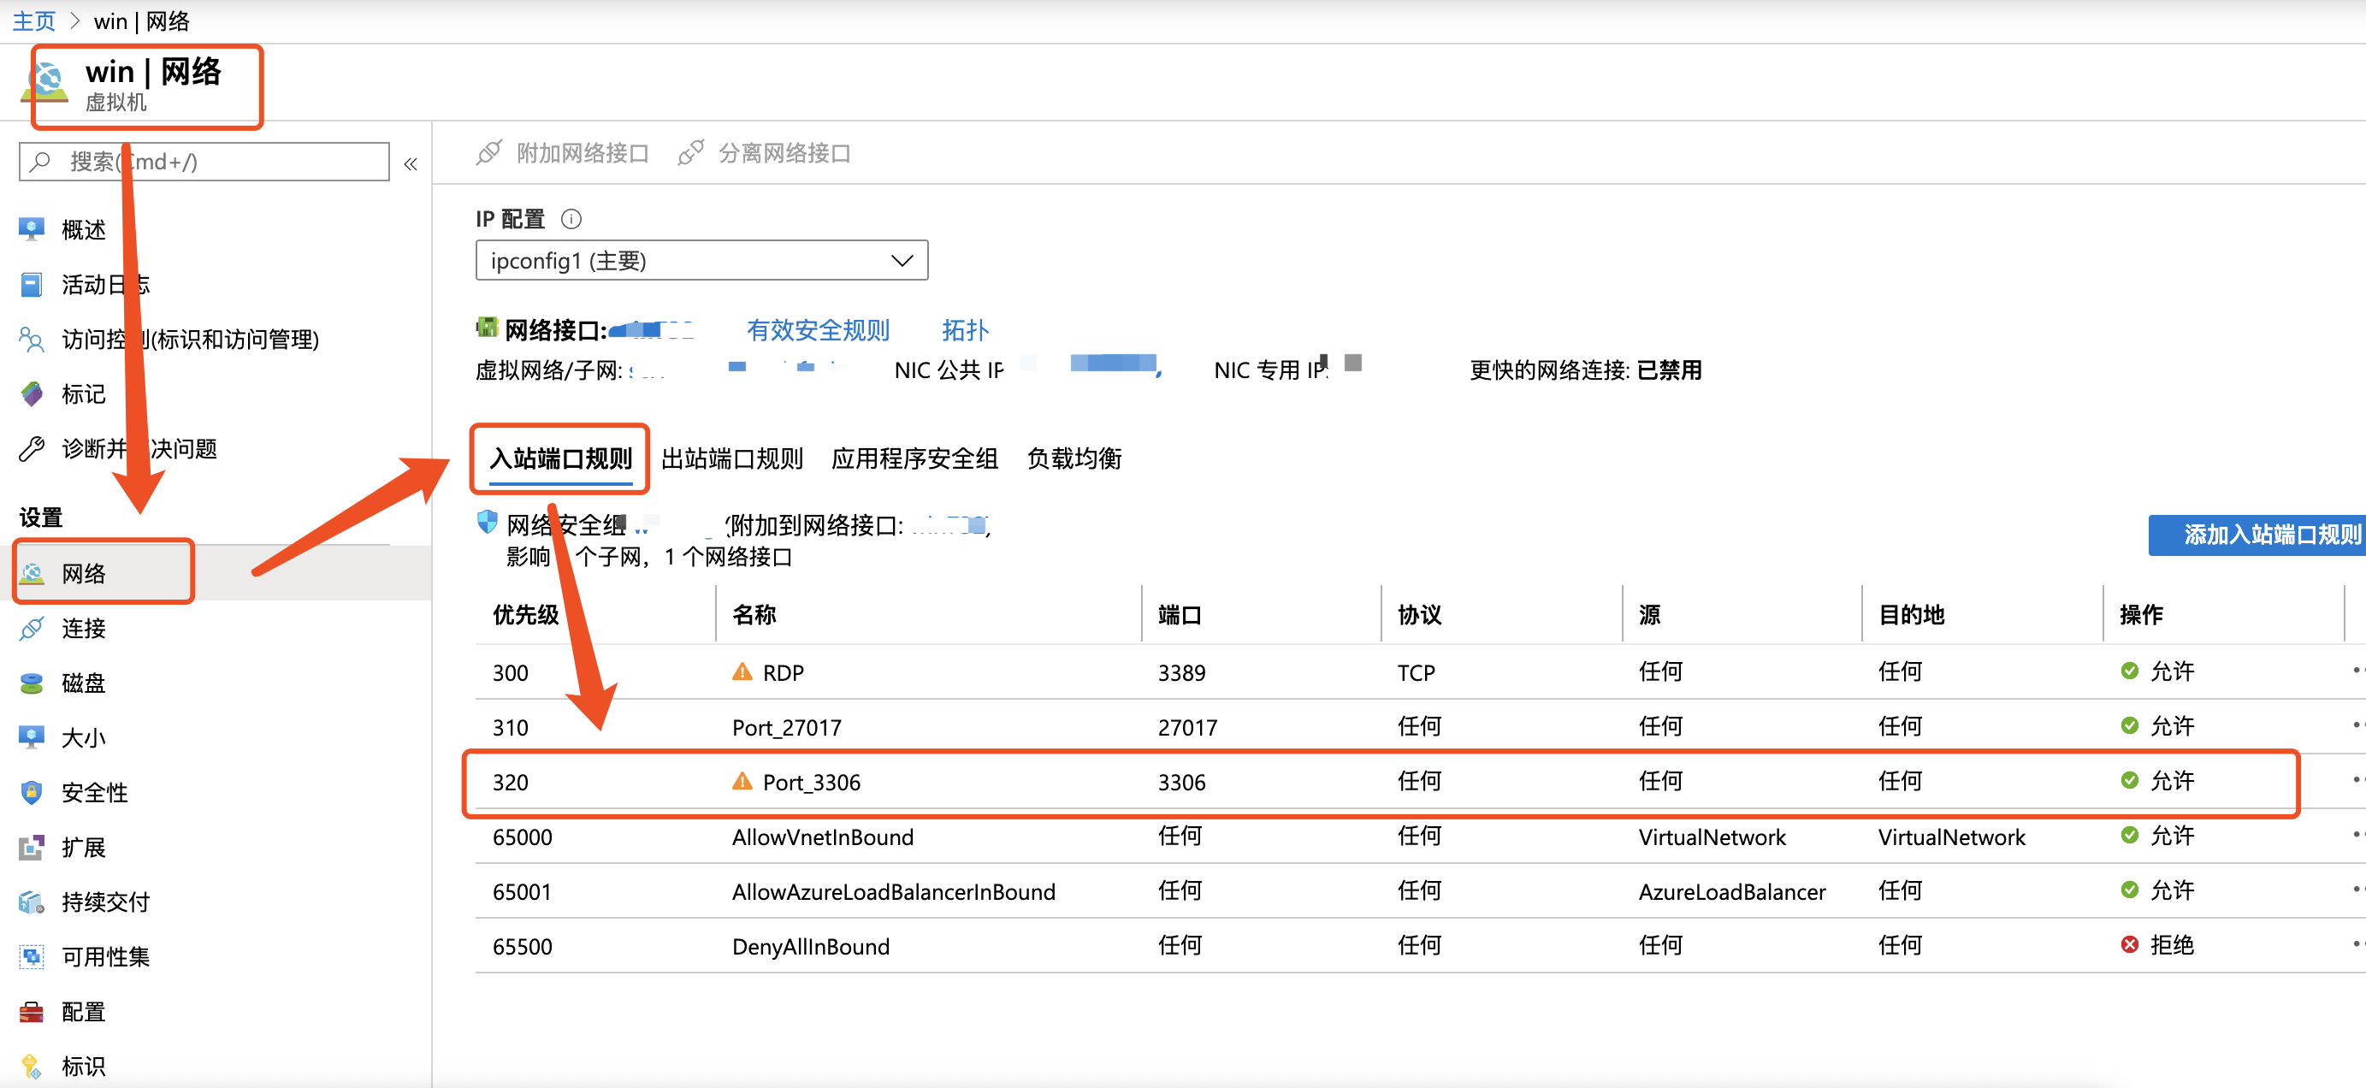The width and height of the screenshot is (2366, 1088).
Task: Select 安全性 in the sidebar menu
Action: pos(95,791)
